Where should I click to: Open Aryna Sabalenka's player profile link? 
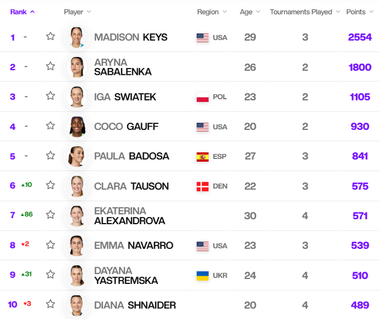pyautogui.click(x=123, y=67)
